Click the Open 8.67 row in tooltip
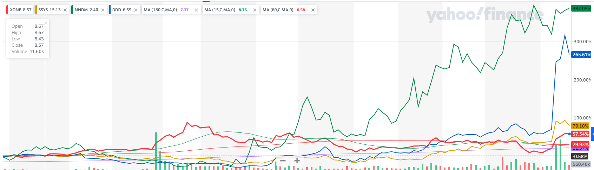The width and height of the screenshot is (594, 170). point(28,26)
